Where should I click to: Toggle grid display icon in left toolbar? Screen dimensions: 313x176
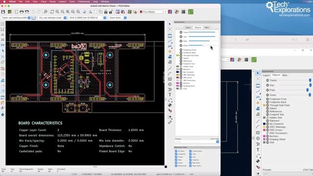coord(2,24)
